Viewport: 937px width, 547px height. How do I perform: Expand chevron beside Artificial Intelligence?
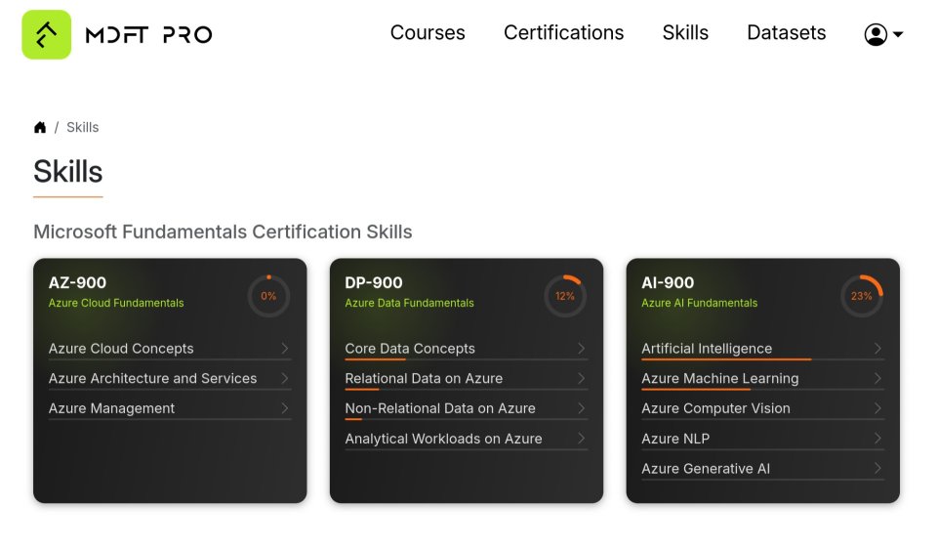click(x=877, y=349)
